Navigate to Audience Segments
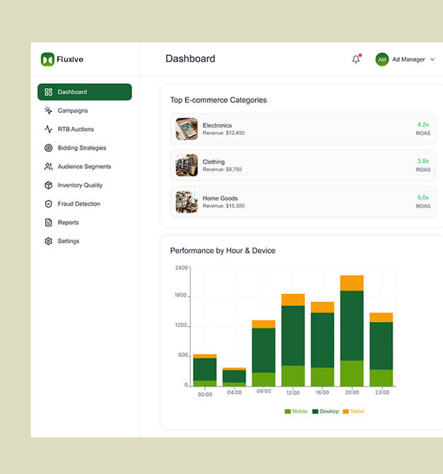 coord(85,167)
